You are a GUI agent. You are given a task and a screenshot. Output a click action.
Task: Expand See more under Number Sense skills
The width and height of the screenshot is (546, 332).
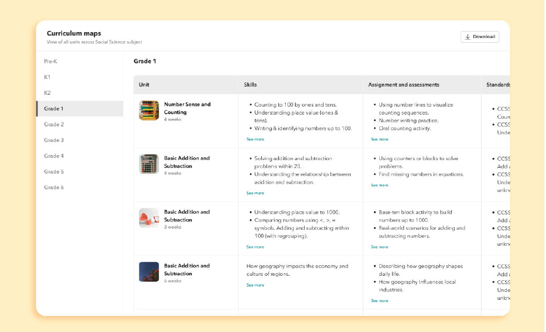tap(255, 139)
